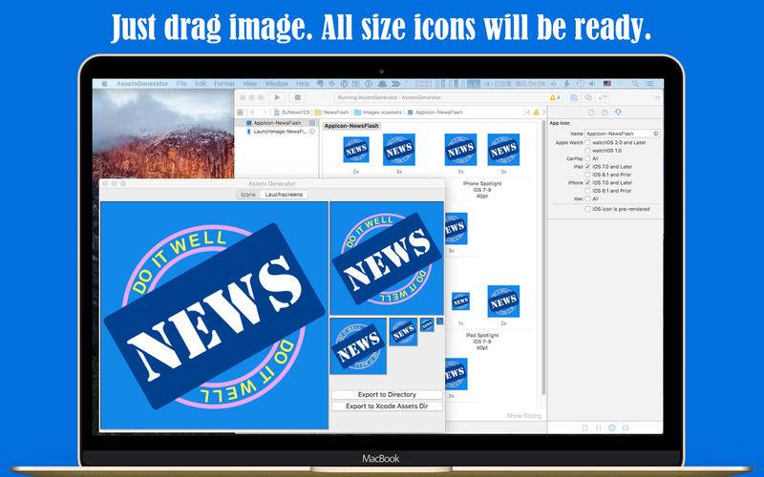The image size is (764, 477).
Task: Enable watchOS 1.0 checkbox
Action: pos(587,151)
